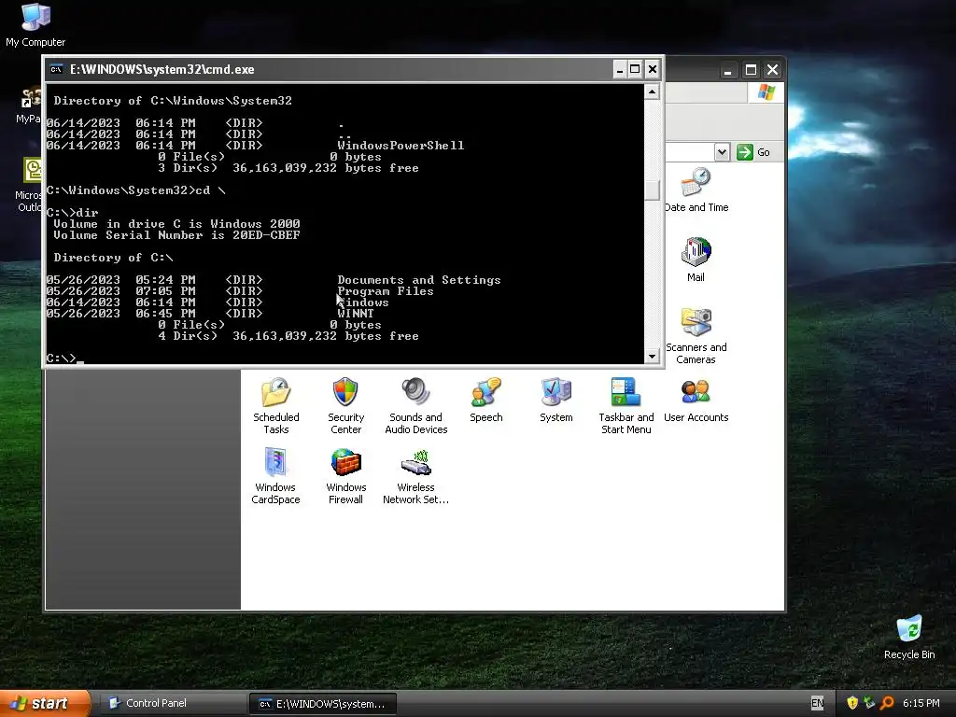
Task: Click cmd window system menu icon
Action: [x=56, y=69]
